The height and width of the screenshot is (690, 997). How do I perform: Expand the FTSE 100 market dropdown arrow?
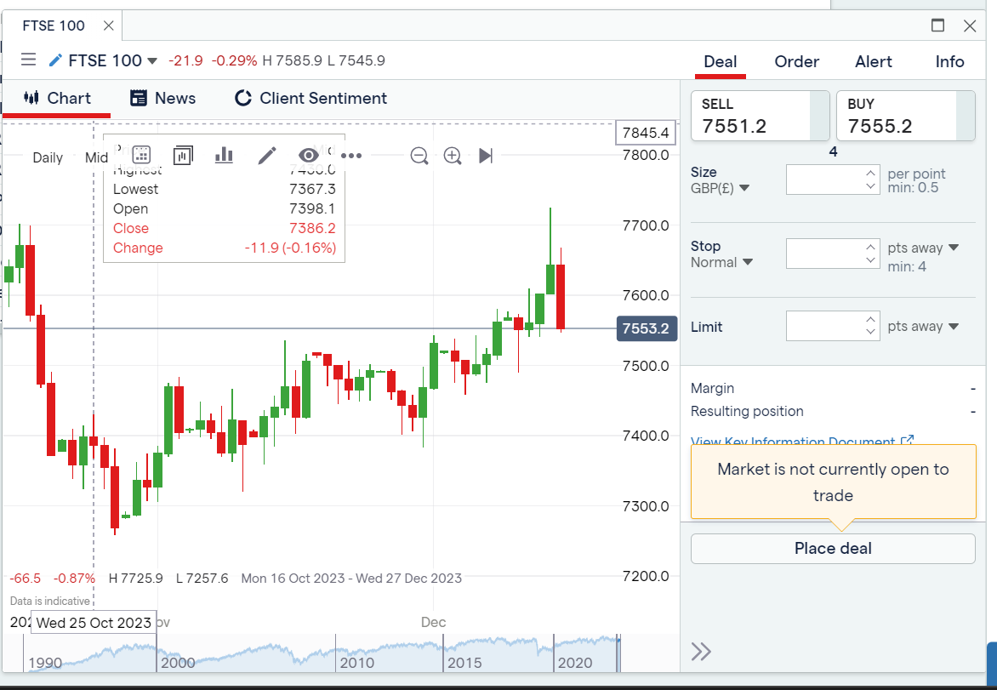tap(152, 60)
